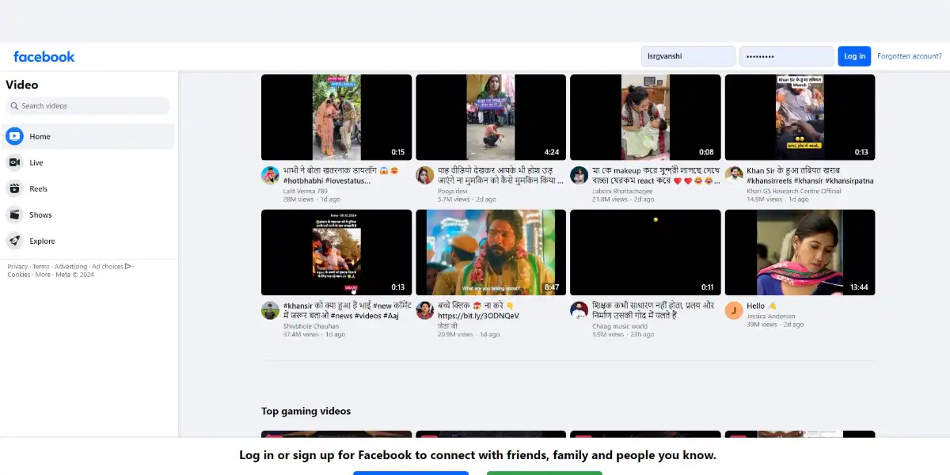Click Jessica Andersen's orange J avatar
The width and height of the screenshot is (950, 475).
734,310
